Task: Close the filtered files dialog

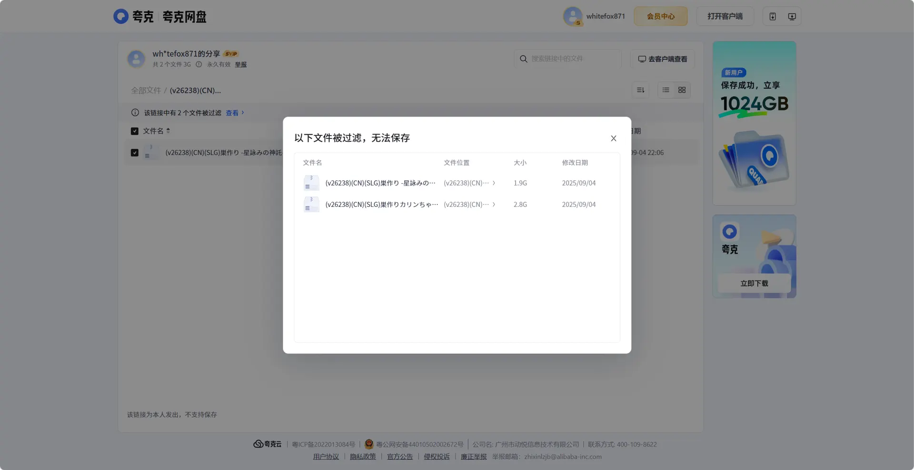Action: click(614, 138)
